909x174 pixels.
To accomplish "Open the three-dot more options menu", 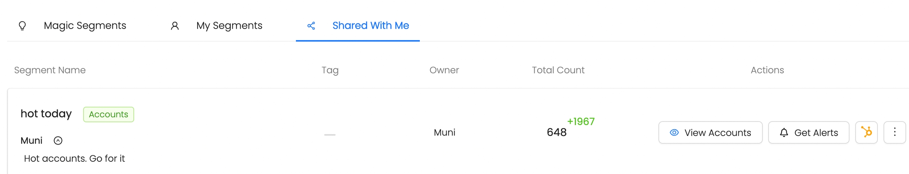I will coord(894,132).
